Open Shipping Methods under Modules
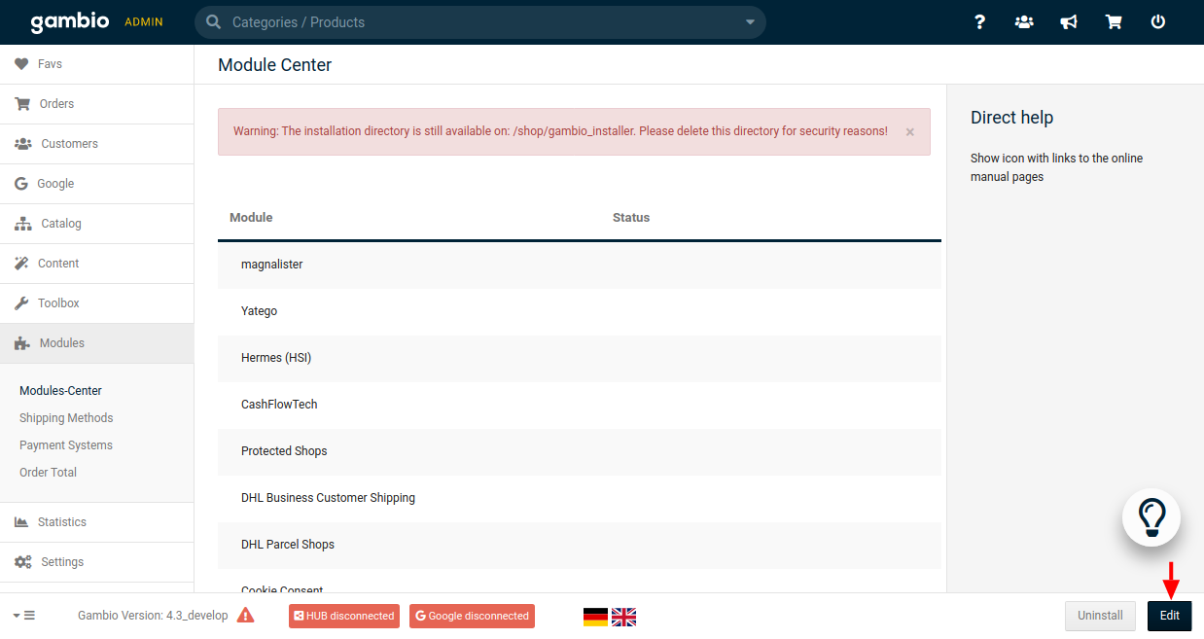This screenshot has height=639, width=1204. 66,418
